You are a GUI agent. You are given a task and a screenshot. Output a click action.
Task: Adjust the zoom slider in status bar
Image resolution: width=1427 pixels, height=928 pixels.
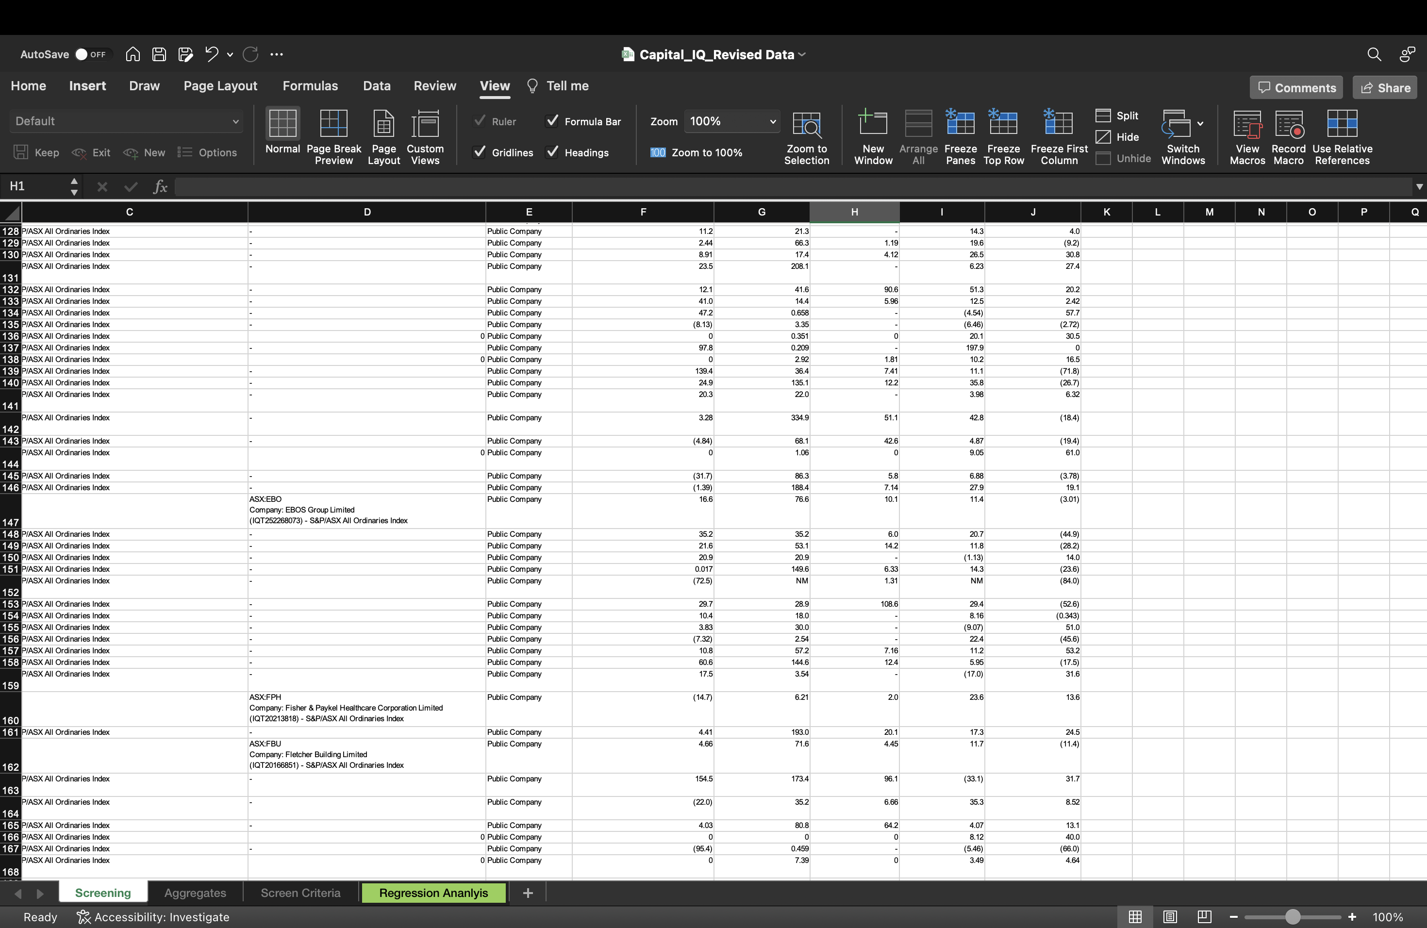click(1293, 917)
